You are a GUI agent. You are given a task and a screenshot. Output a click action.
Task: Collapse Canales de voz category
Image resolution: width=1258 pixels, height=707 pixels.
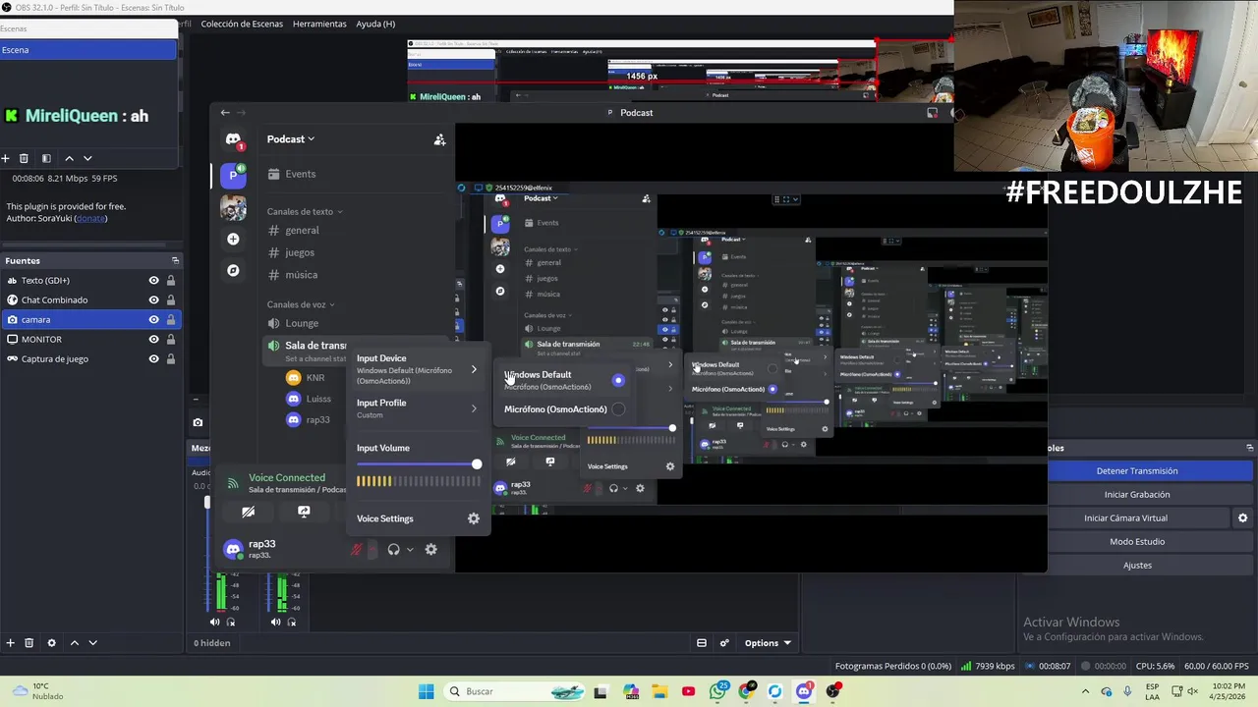pyautogui.click(x=301, y=304)
